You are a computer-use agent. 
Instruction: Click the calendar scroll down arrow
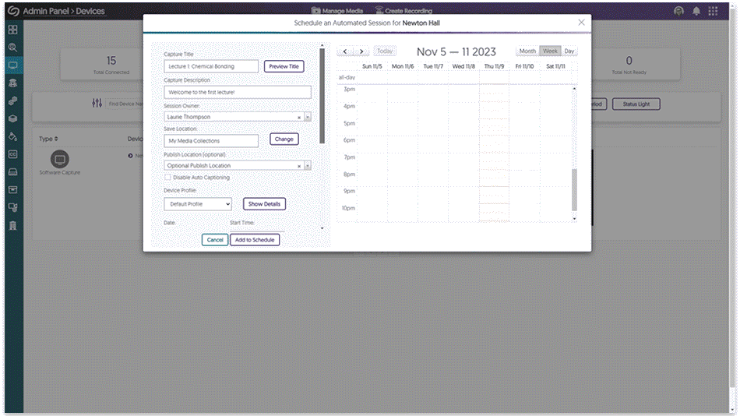[x=574, y=219]
